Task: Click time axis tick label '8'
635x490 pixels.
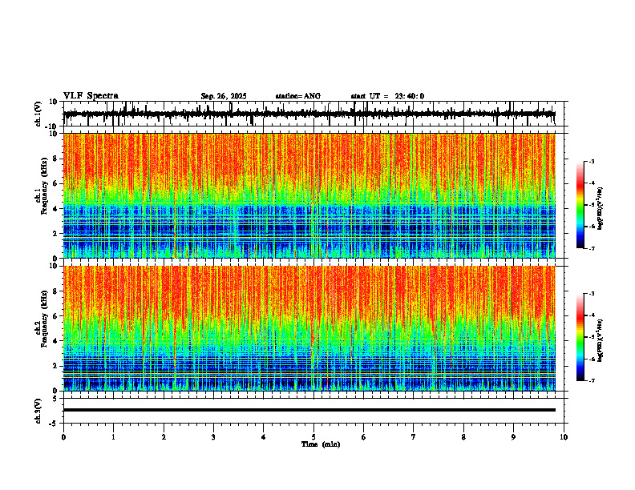Action: pos(463,437)
